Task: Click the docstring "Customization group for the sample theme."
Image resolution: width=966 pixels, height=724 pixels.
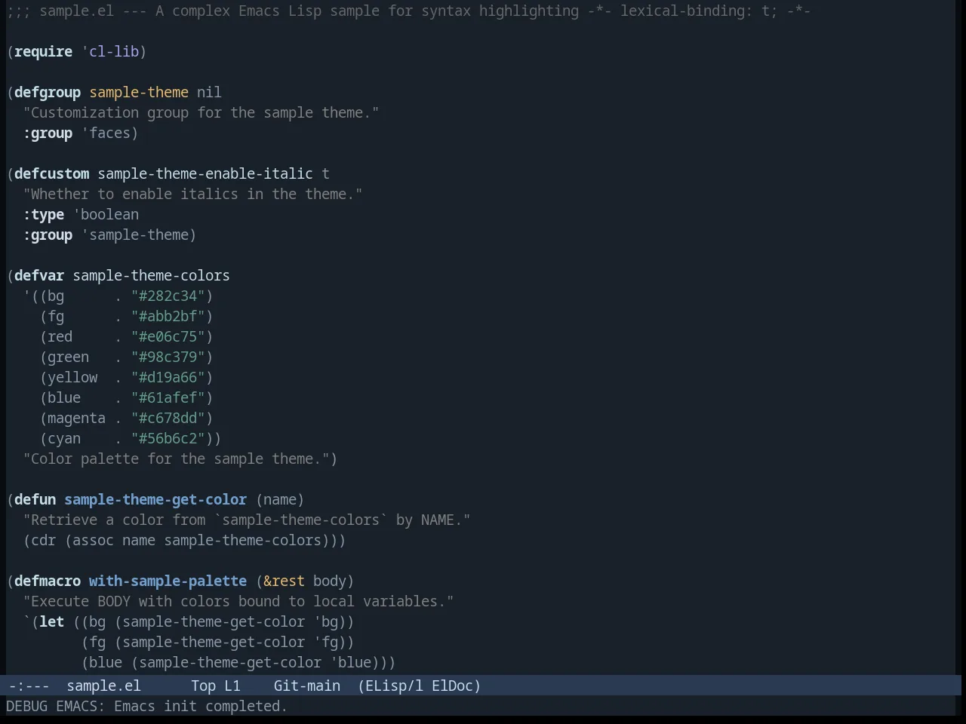Action: (x=201, y=112)
